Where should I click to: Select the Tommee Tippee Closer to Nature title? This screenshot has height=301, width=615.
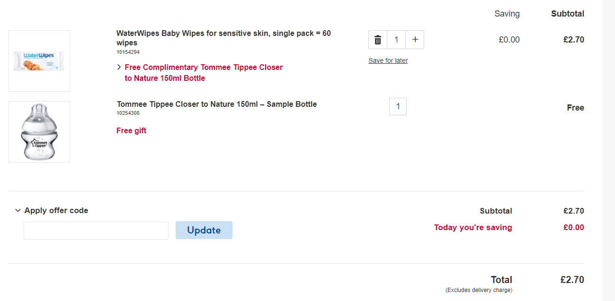click(x=216, y=104)
